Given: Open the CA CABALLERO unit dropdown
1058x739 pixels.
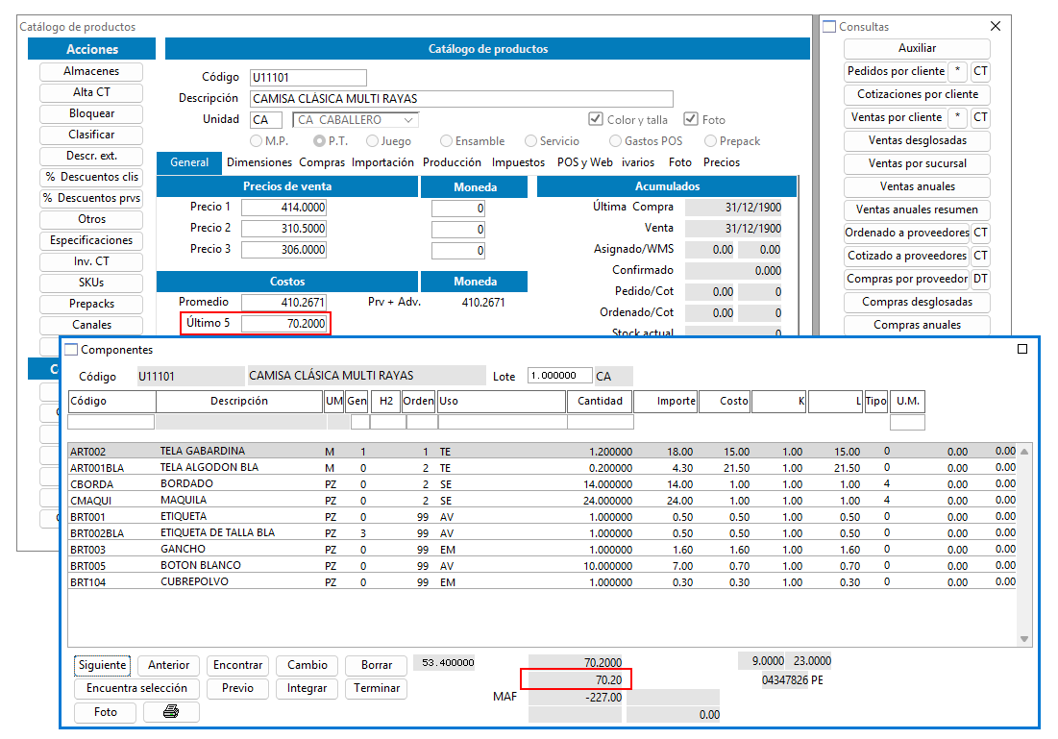Looking at the screenshot, I should 356,120.
